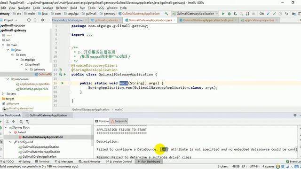The image size is (301, 169).
Task: Open the Refactor menu
Action: tap(62, 8)
